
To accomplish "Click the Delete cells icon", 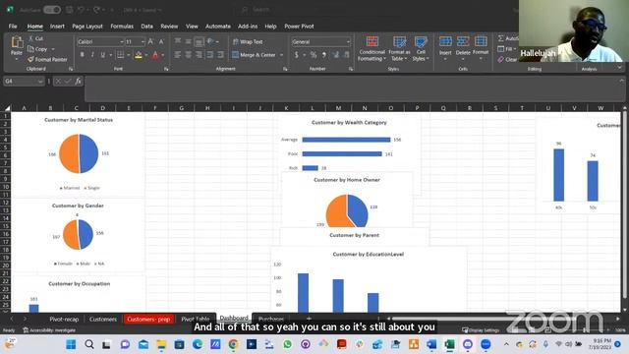I will pos(463,41).
